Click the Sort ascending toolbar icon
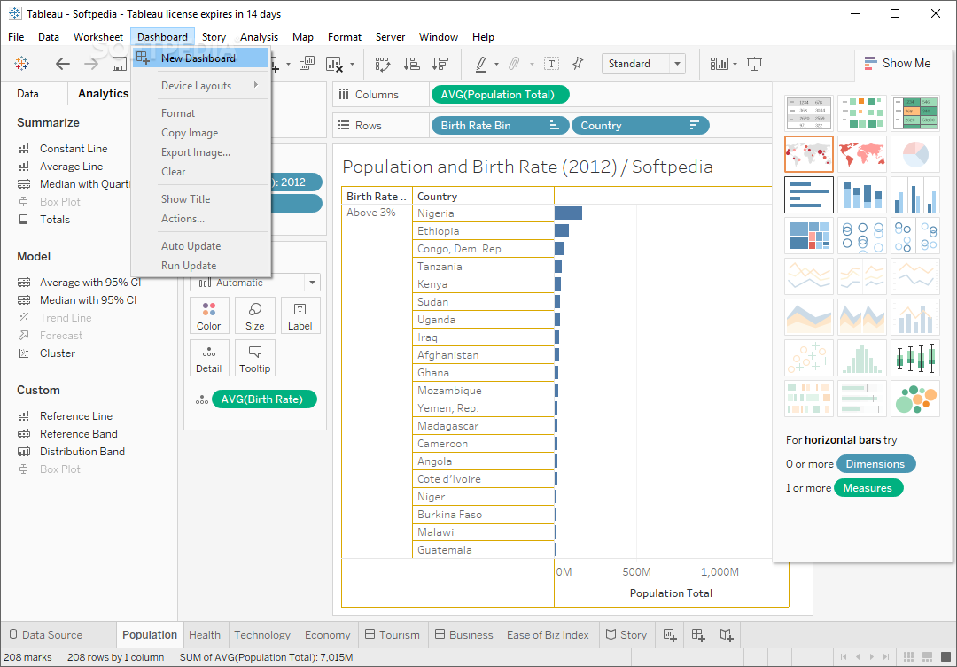957x667 pixels. click(412, 64)
